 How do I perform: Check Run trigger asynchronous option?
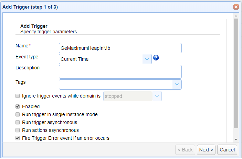point(18,122)
